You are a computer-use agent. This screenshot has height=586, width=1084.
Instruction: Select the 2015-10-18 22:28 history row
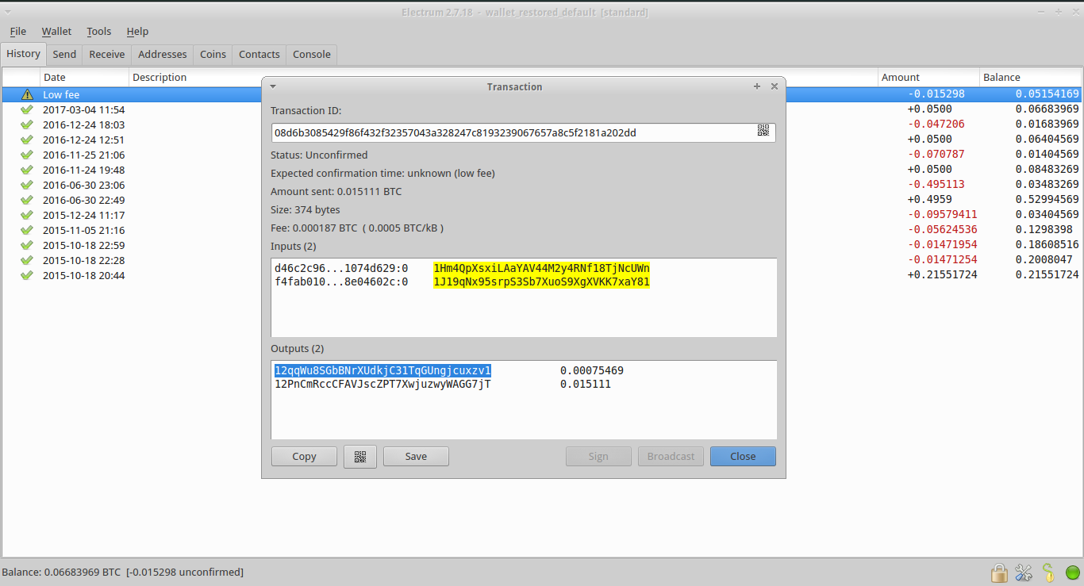pos(542,260)
